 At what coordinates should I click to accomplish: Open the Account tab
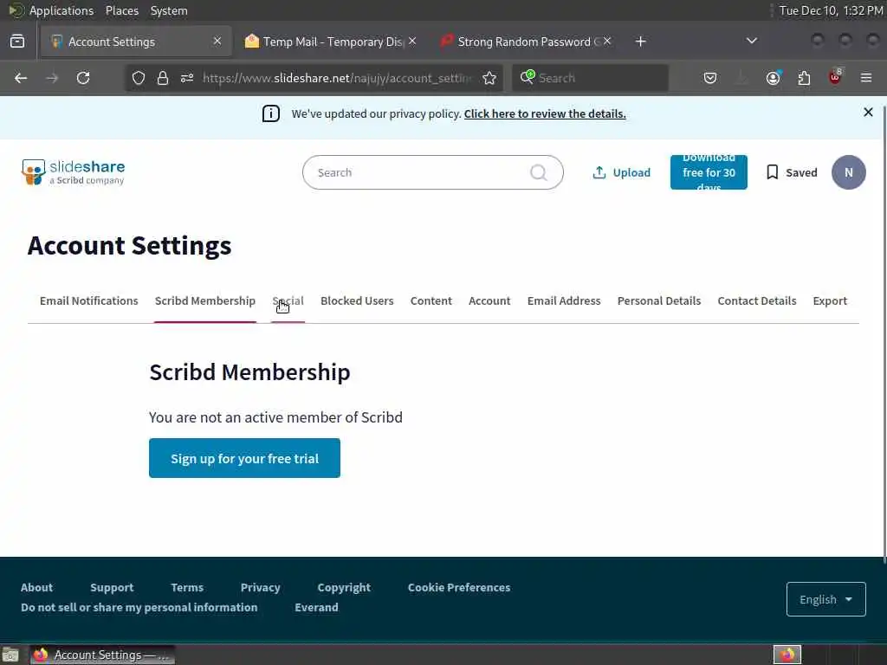tap(489, 300)
